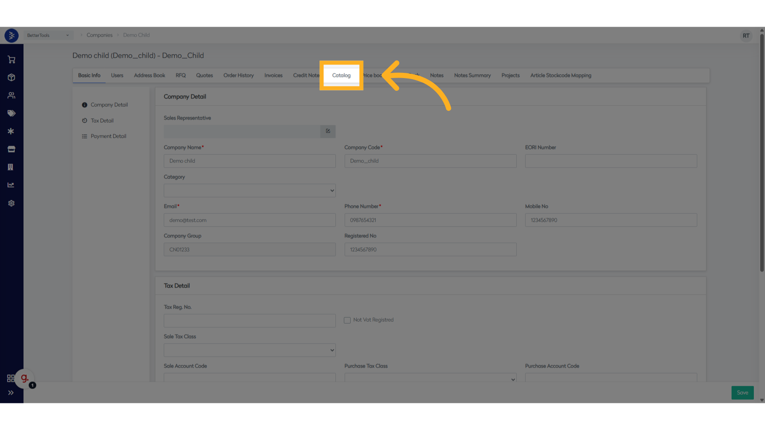The height and width of the screenshot is (430, 765).
Task: Click the companies building sidebar icon
Action: pyautogui.click(x=11, y=167)
